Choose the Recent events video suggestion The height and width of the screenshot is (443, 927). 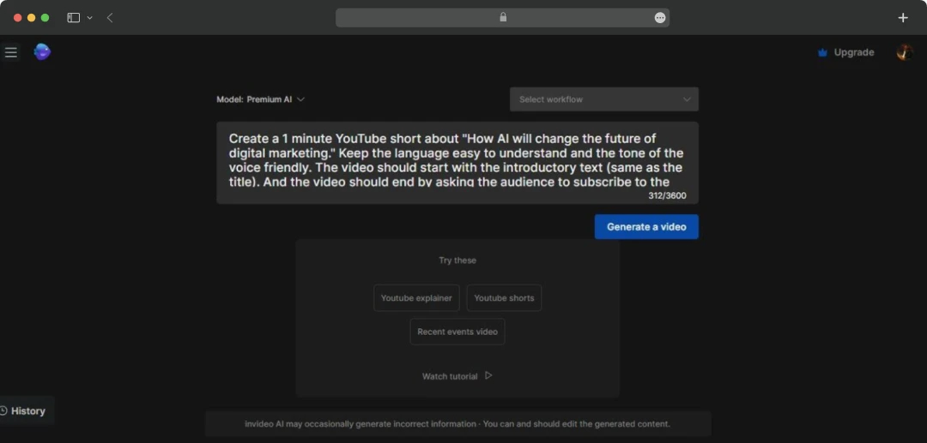tap(457, 332)
